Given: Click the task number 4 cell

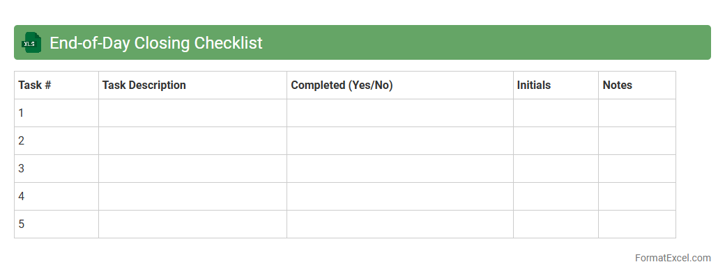Looking at the screenshot, I should point(56,197).
